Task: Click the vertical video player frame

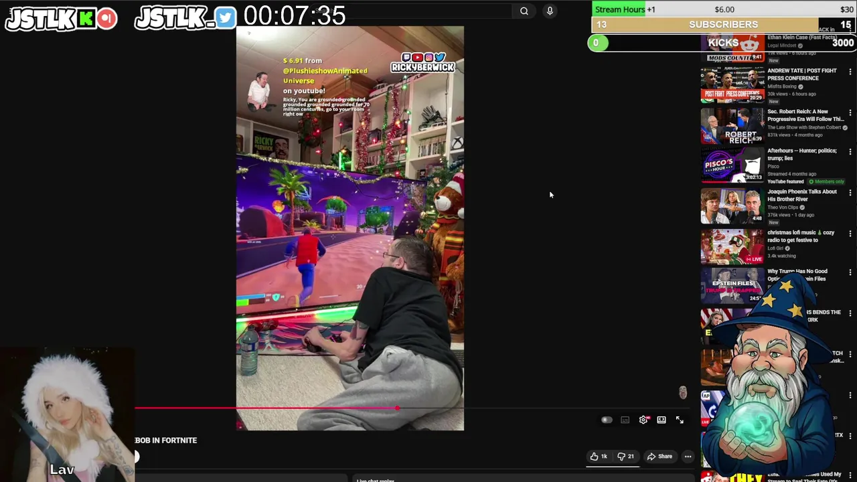Action: coord(350,228)
